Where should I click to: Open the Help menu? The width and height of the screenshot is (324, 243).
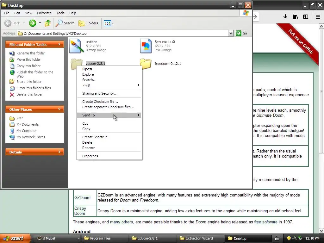tap(72, 13)
